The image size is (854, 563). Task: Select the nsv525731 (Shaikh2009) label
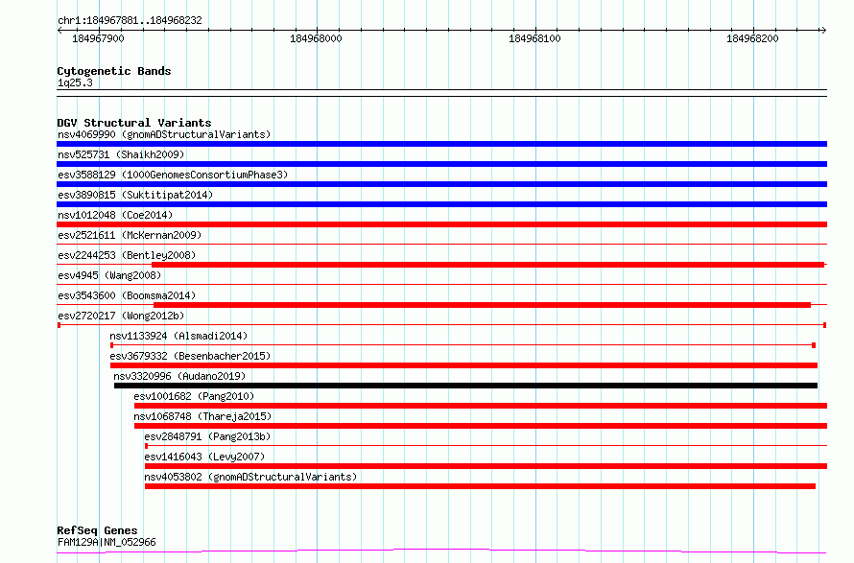121,154
